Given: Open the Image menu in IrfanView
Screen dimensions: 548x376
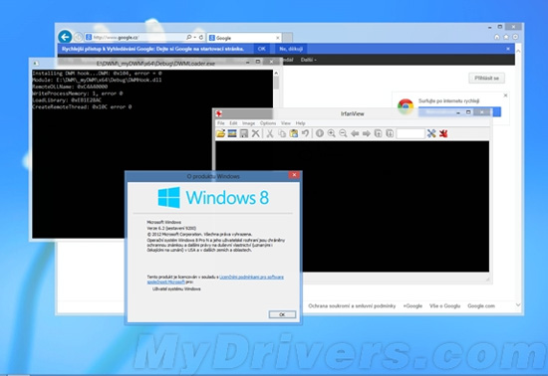Looking at the screenshot, I should pos(248,123).
